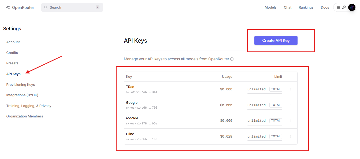This screenshot has height=159, width=360.
Task: Open options menu for Google key
Action: tap(291, 105)
